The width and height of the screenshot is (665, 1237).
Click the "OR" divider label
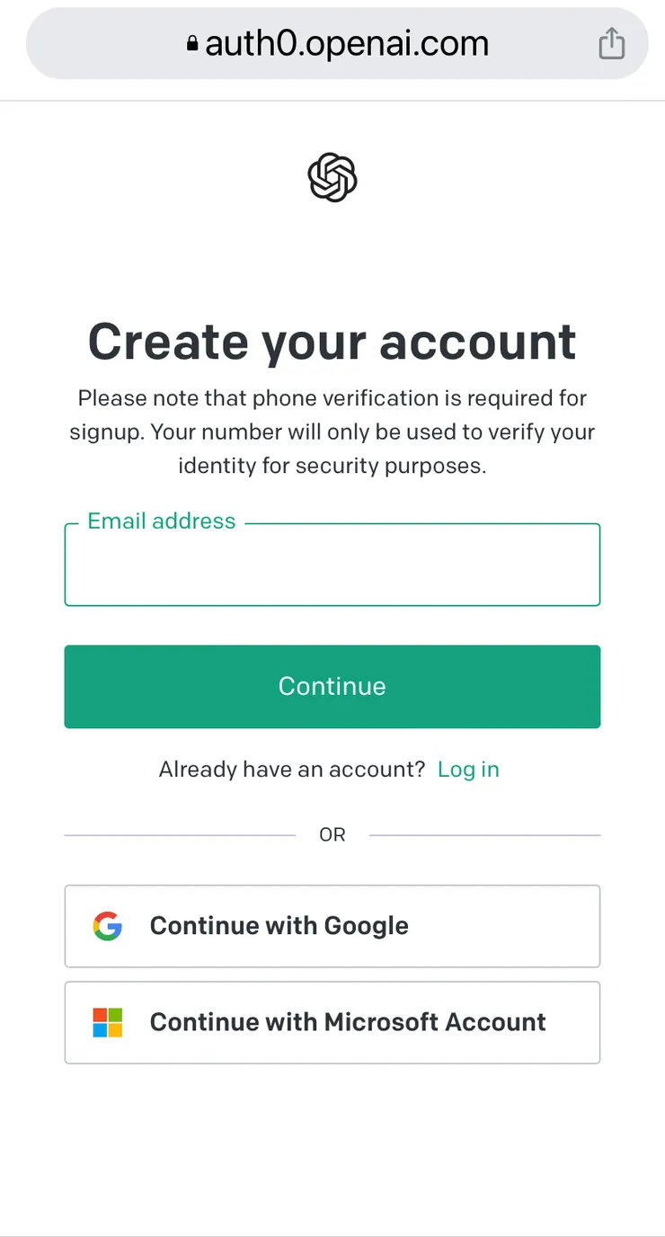click(332, 835)
